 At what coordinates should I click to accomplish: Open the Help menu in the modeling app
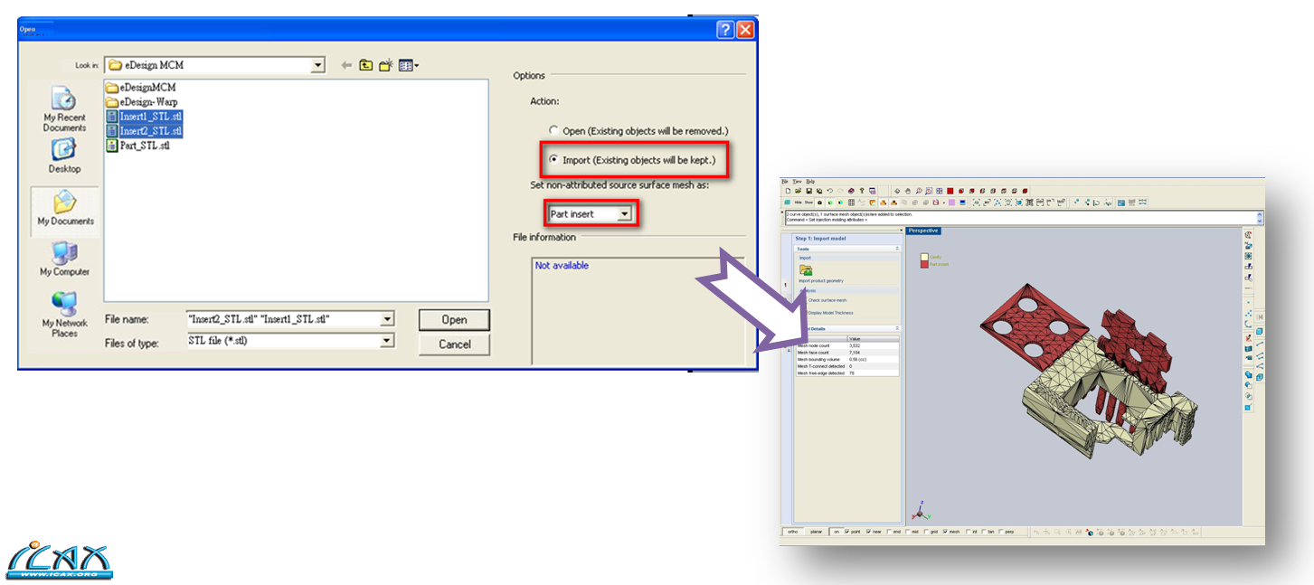pyautogui.click(x=810, y=182)
